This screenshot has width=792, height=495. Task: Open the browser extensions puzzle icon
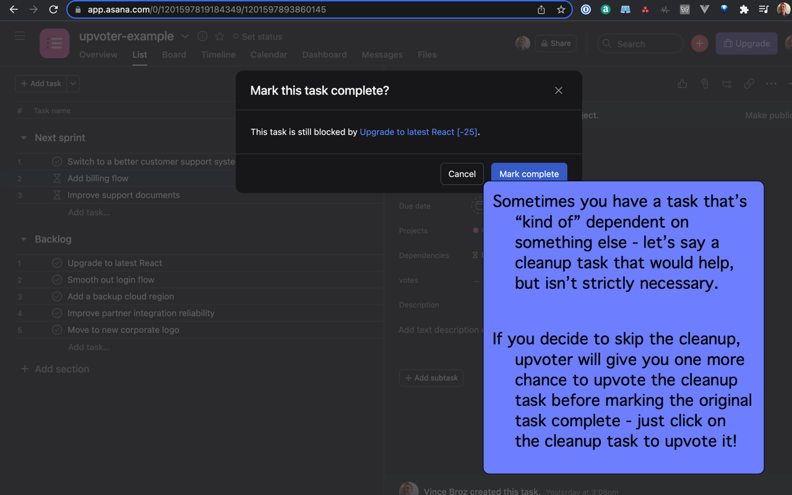pos(744,9)
